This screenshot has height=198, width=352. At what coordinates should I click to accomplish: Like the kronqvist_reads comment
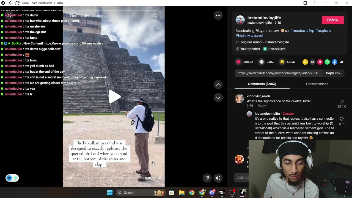(342, 102)
